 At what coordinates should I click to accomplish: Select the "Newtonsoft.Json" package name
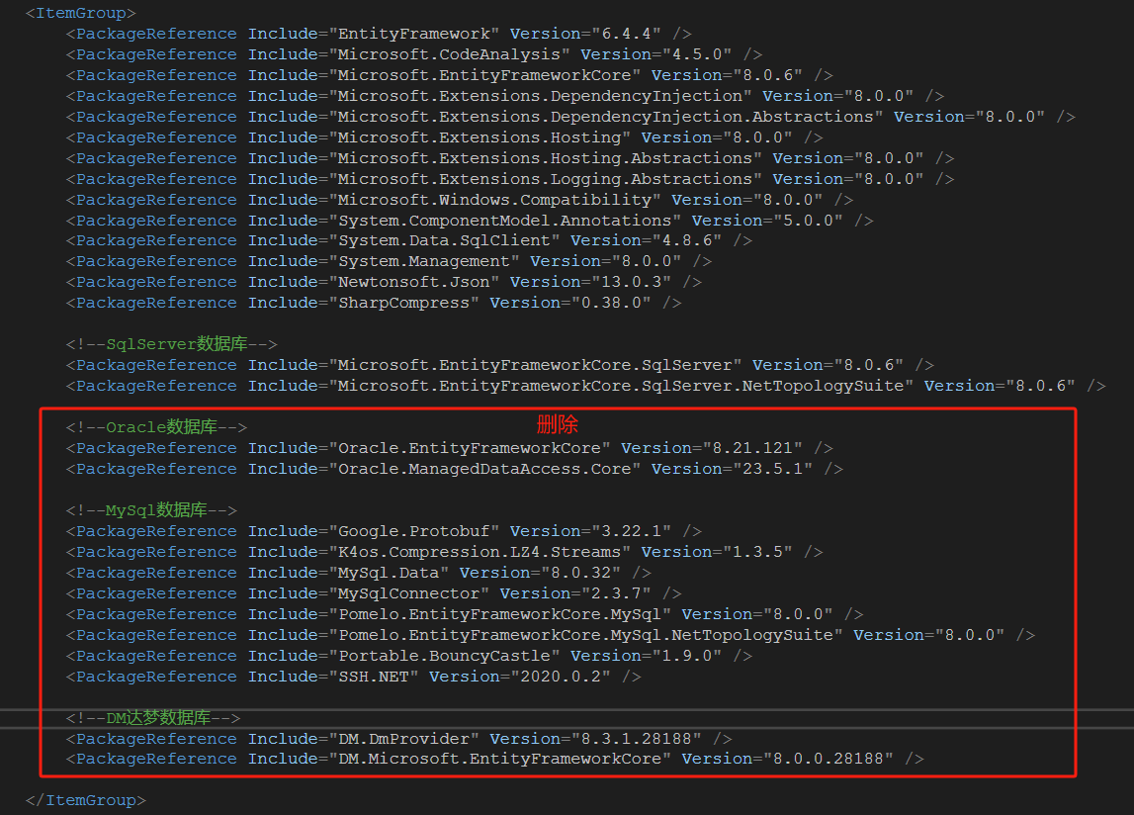click(413, 282)
